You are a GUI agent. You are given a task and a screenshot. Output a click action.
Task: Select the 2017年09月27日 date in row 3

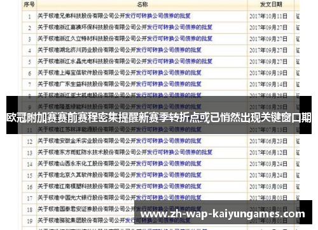[268, 39]
